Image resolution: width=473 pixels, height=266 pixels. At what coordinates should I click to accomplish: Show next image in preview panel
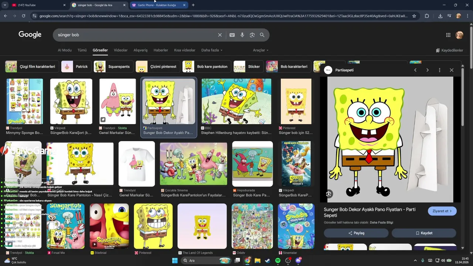coord(428,70)
